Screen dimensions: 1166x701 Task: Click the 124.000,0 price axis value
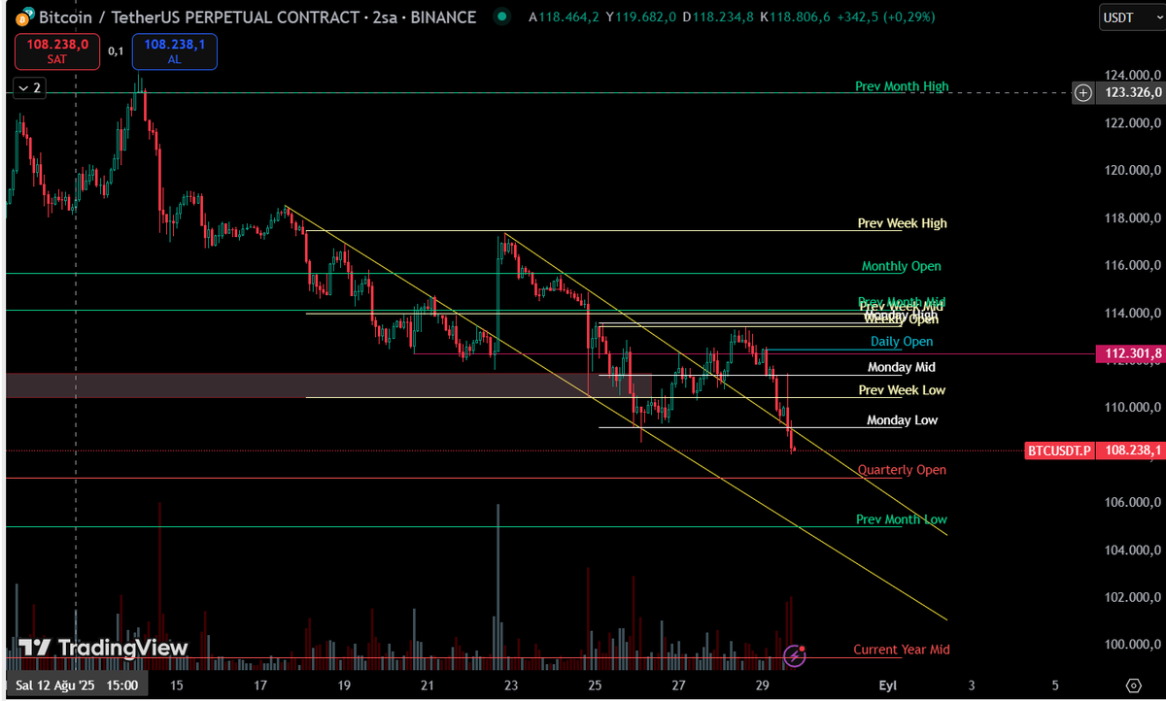[1133, 75]
